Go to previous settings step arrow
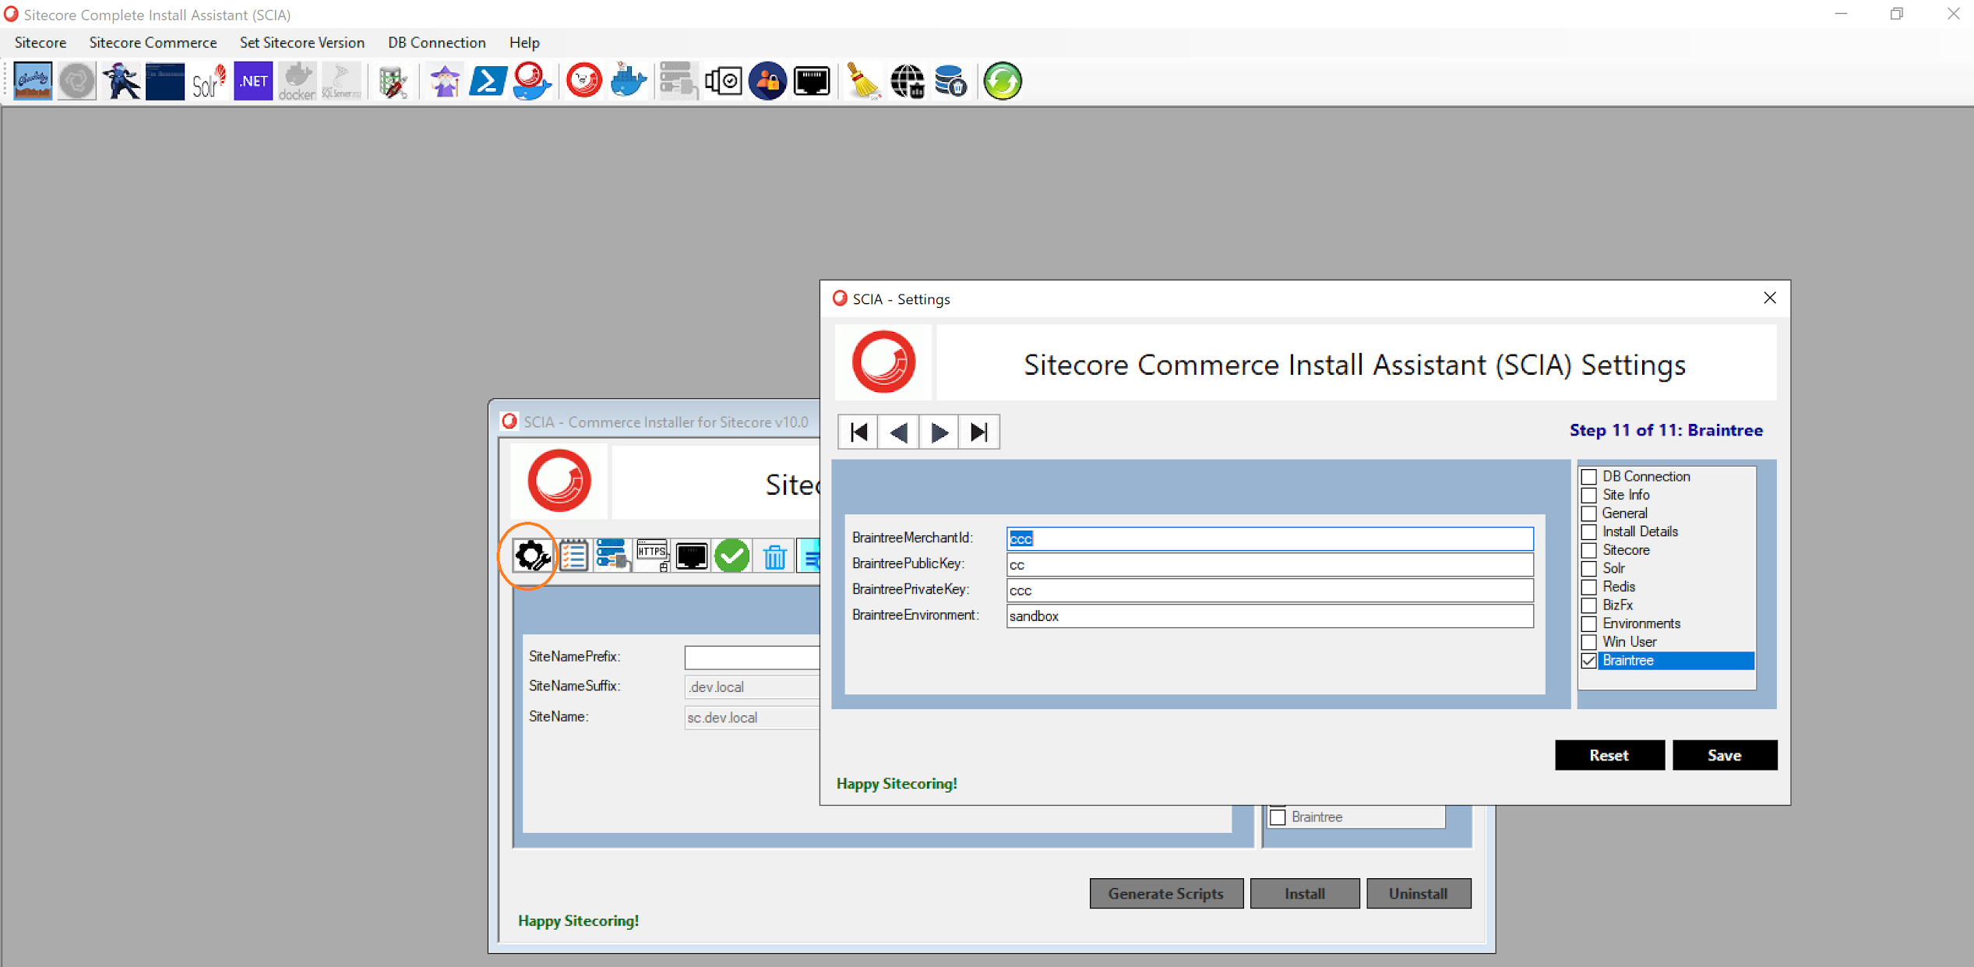The width and height of the screenshot is (1974, 967). coord(898,432)
